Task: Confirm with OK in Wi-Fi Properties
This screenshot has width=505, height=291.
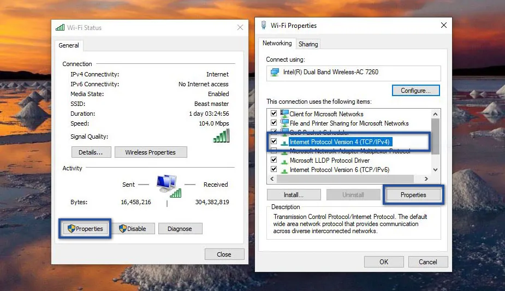Action: 384,262
